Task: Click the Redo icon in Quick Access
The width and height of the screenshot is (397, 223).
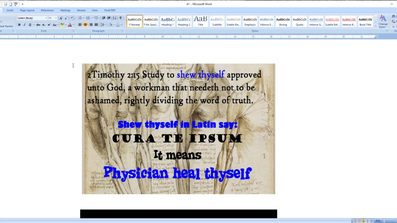Action: [6, 4]
